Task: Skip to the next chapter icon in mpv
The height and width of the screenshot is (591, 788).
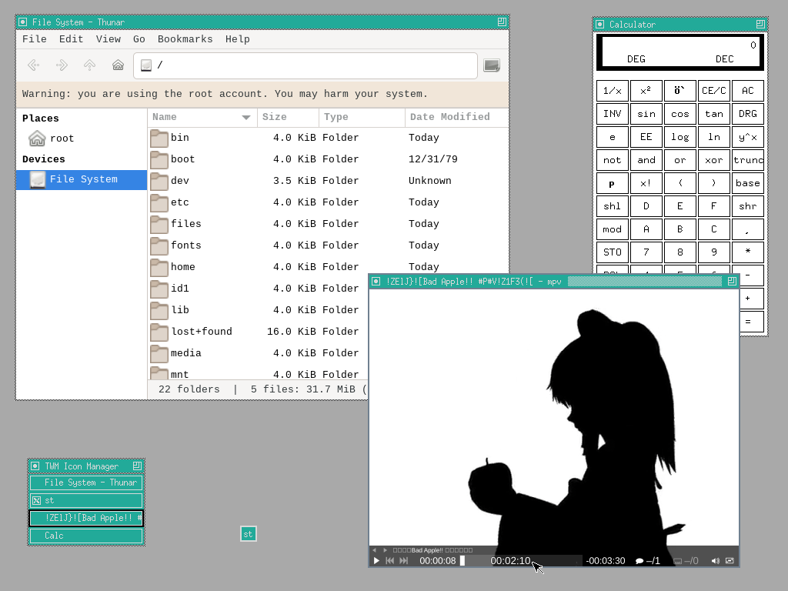Action: tap(403, 560)
